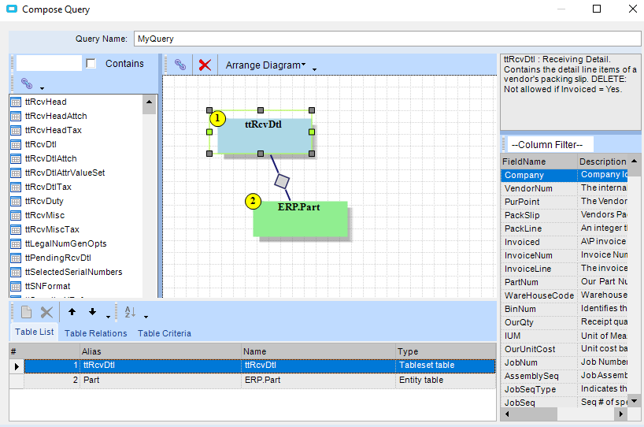
Task: Click the A-Z sort icon
Action: tap(130, 312)
